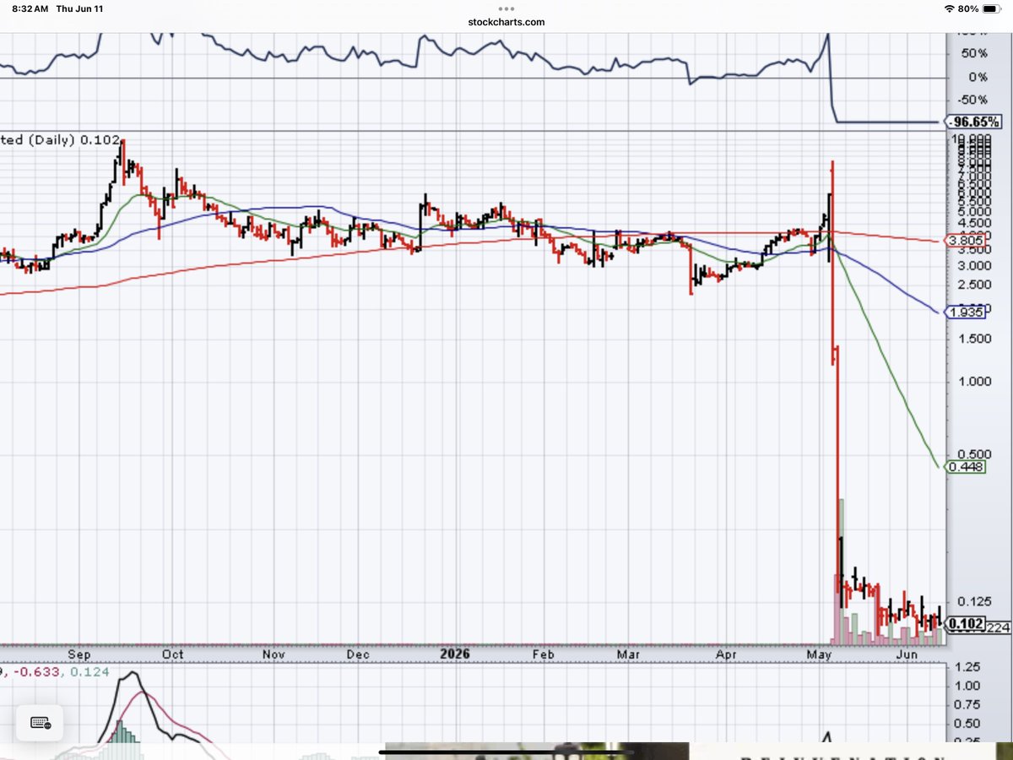
Task: Click the 1.25 MACD axis label
Action: click(969, 667)
